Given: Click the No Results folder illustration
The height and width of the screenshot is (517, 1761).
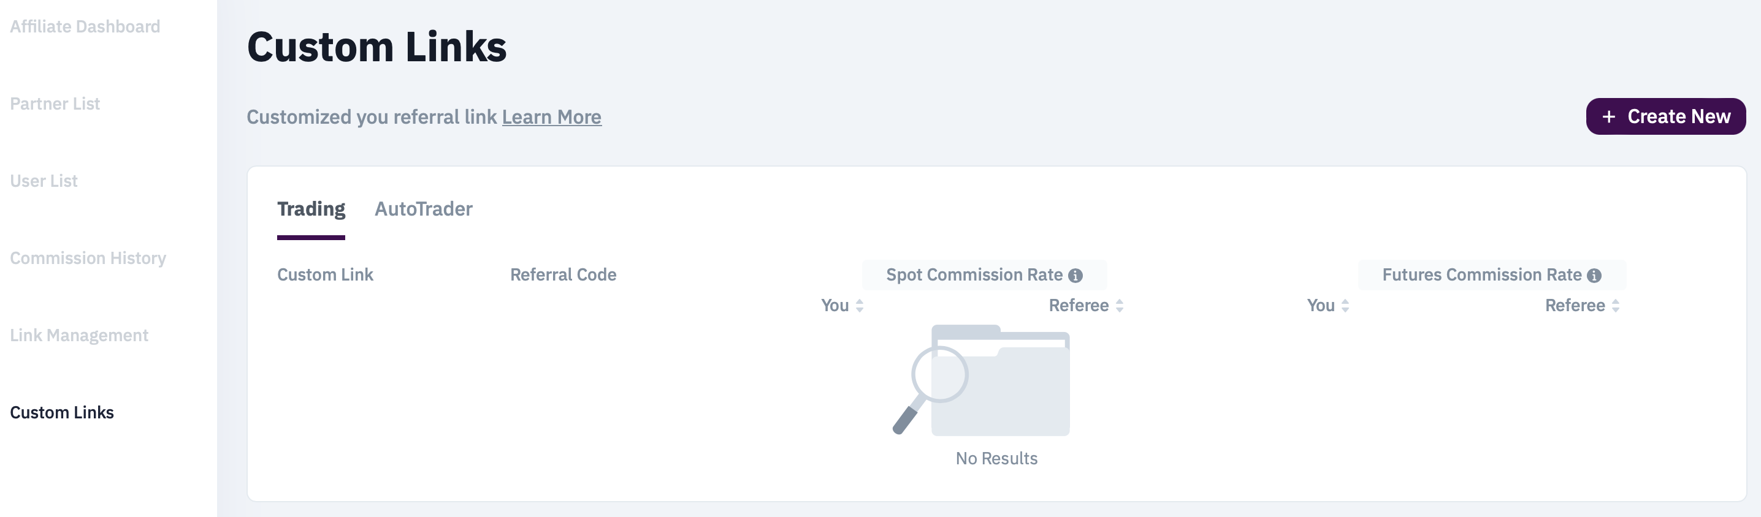Looking at the screenshot, I should click(x=982, y=380).
